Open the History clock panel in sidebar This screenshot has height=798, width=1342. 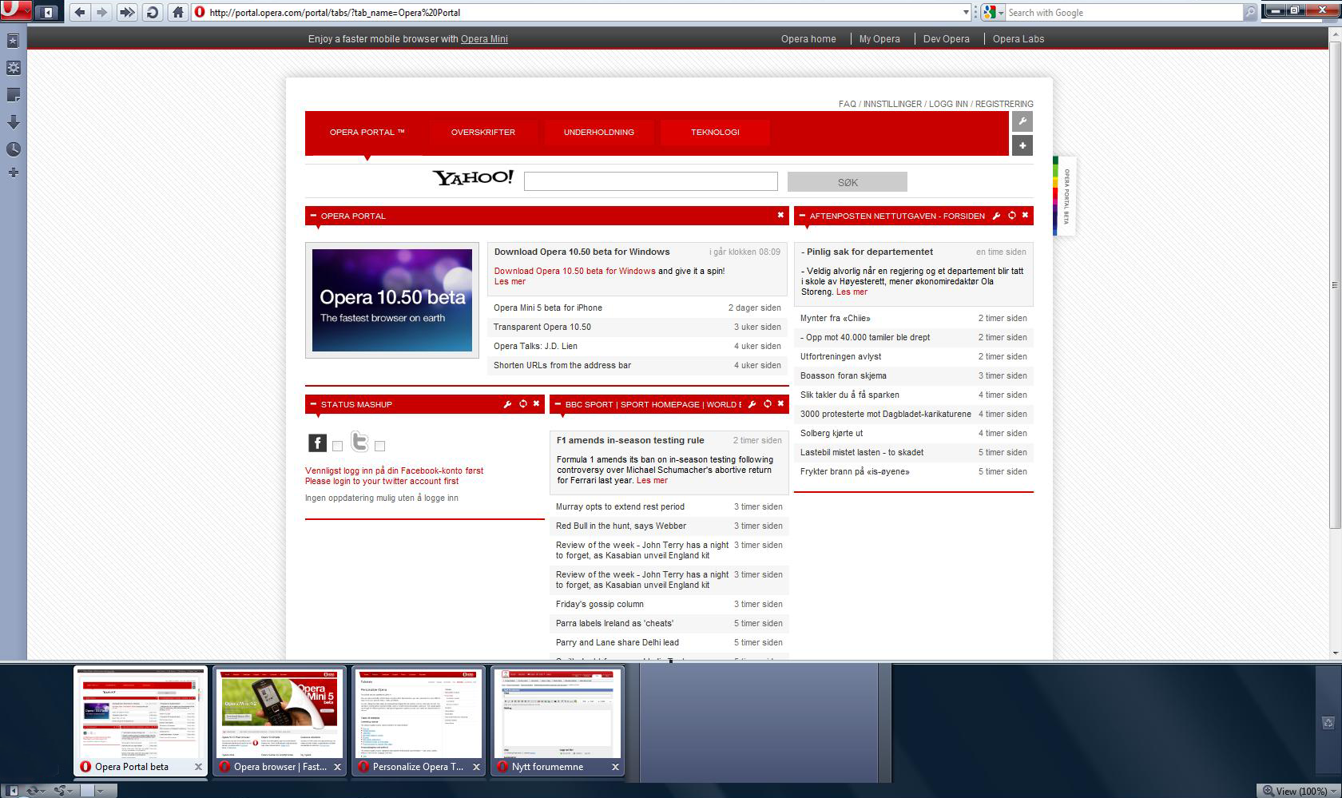(x=13, y=149)
